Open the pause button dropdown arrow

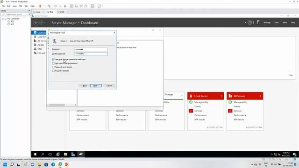(43, 6)
